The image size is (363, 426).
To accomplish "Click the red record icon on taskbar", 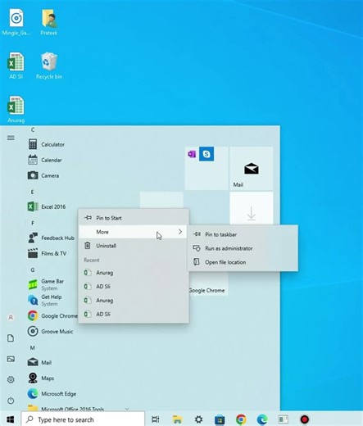I will coord(305,419).
